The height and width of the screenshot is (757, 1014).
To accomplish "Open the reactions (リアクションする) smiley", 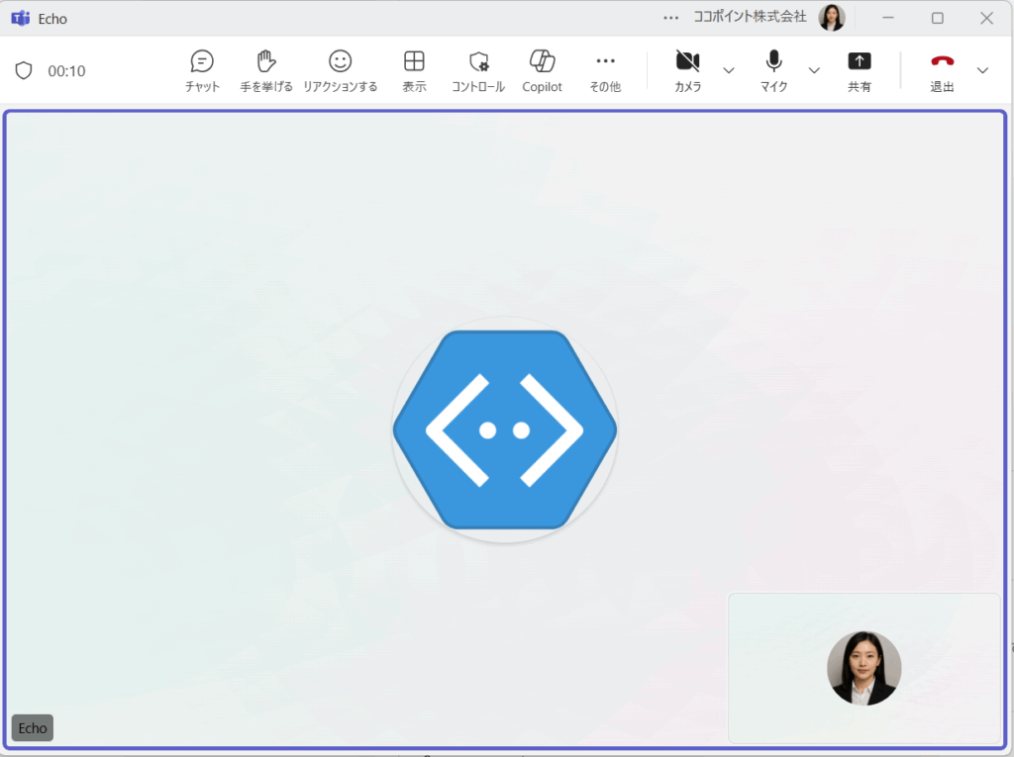I will [x=340, y=70].
